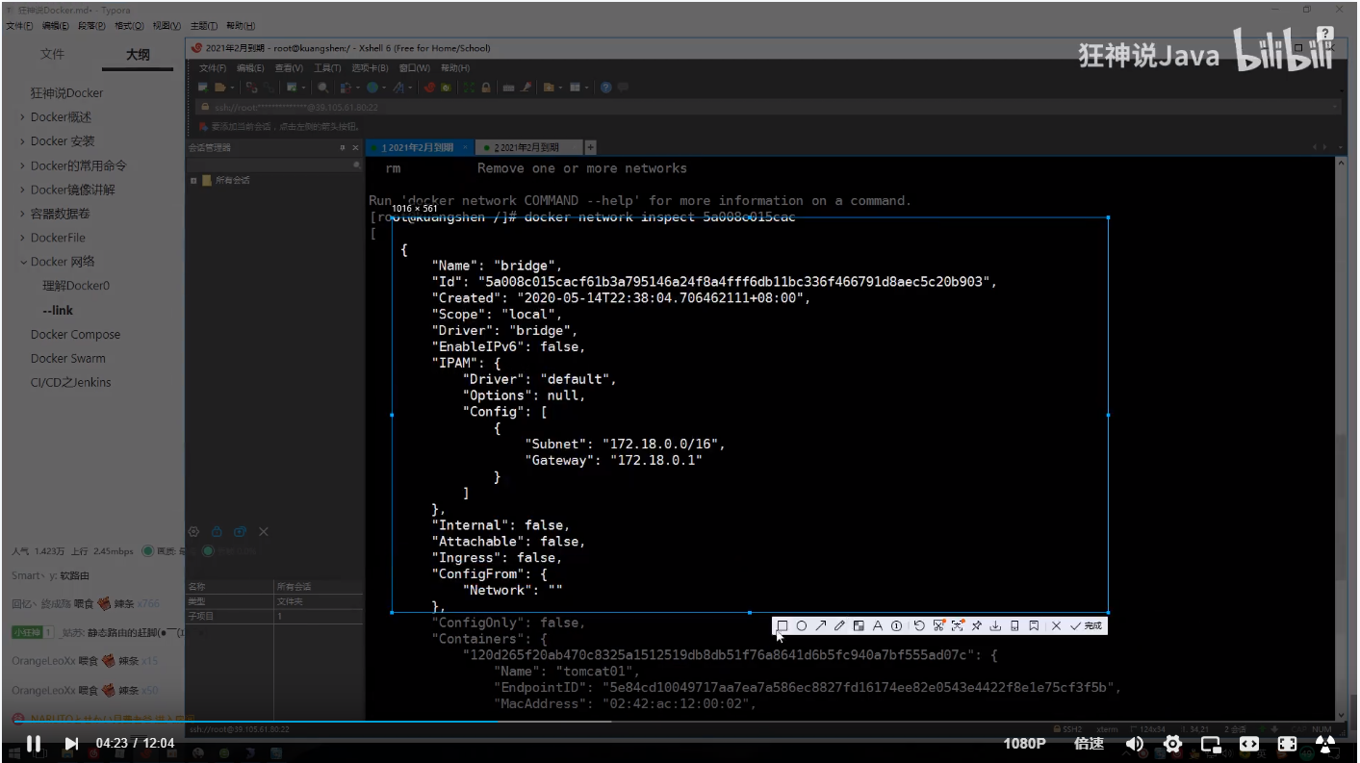Image resolution: width=1360 pixels, height=763 pixels.
Task: Click the screen-recognition icon in screenshot toolbar
Action: 958,626
